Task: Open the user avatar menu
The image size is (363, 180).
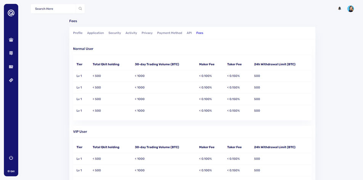Action: (350, 8)
